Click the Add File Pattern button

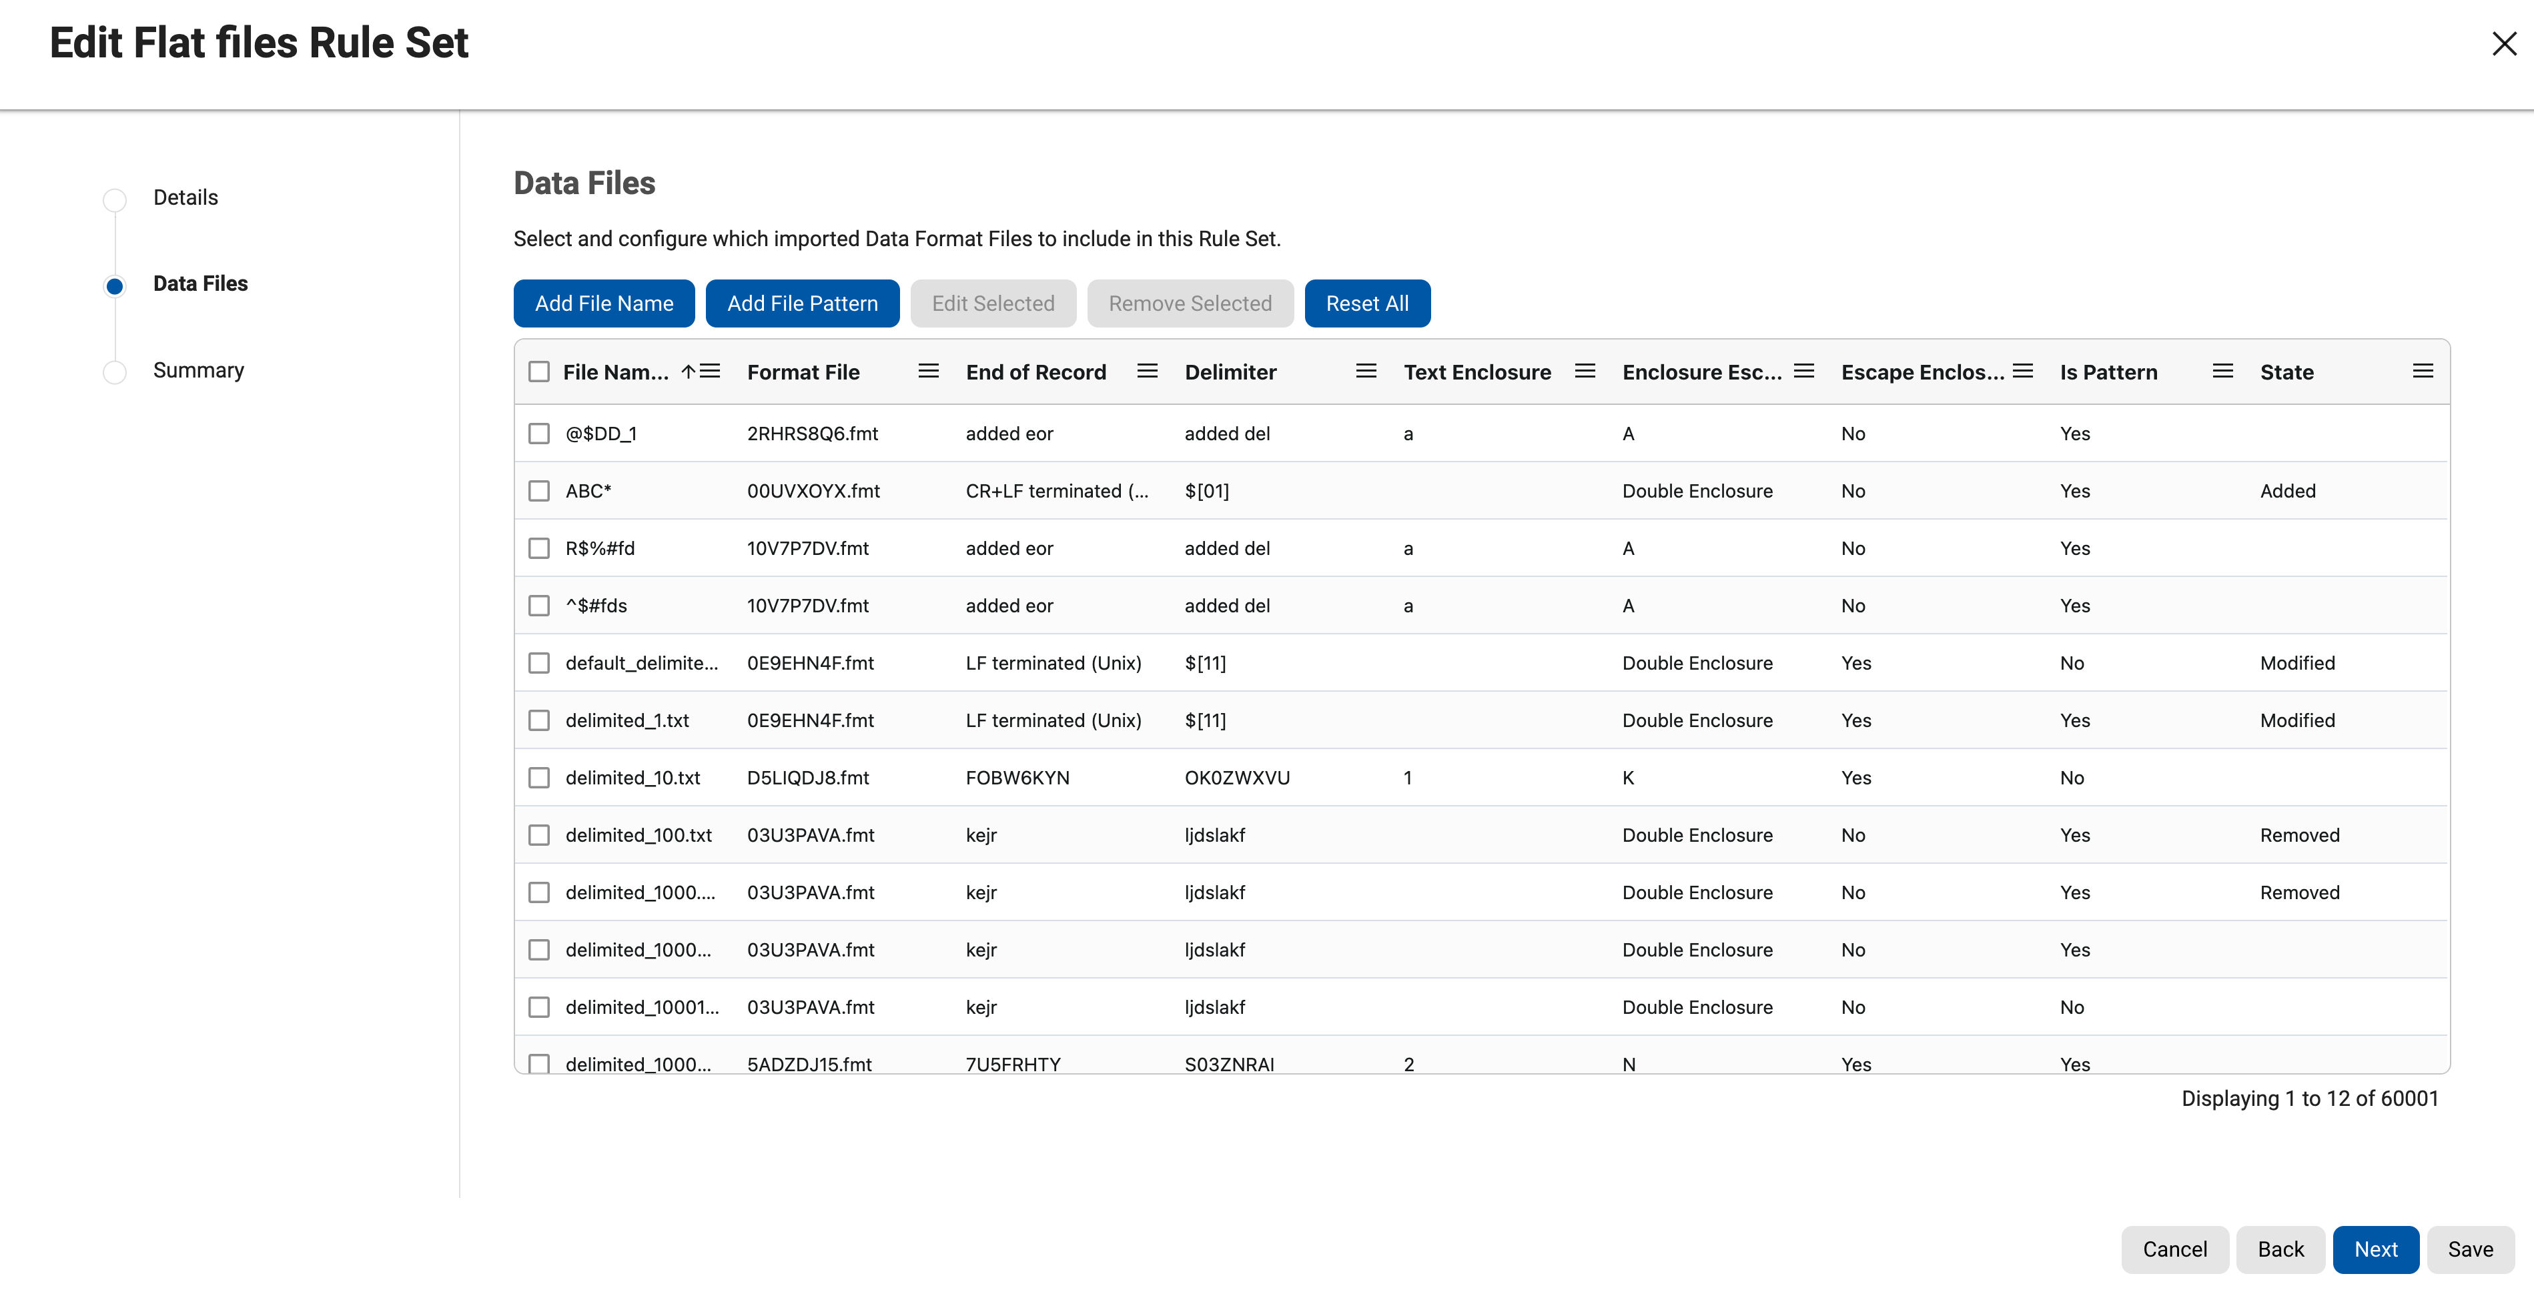tap(802, 303)
